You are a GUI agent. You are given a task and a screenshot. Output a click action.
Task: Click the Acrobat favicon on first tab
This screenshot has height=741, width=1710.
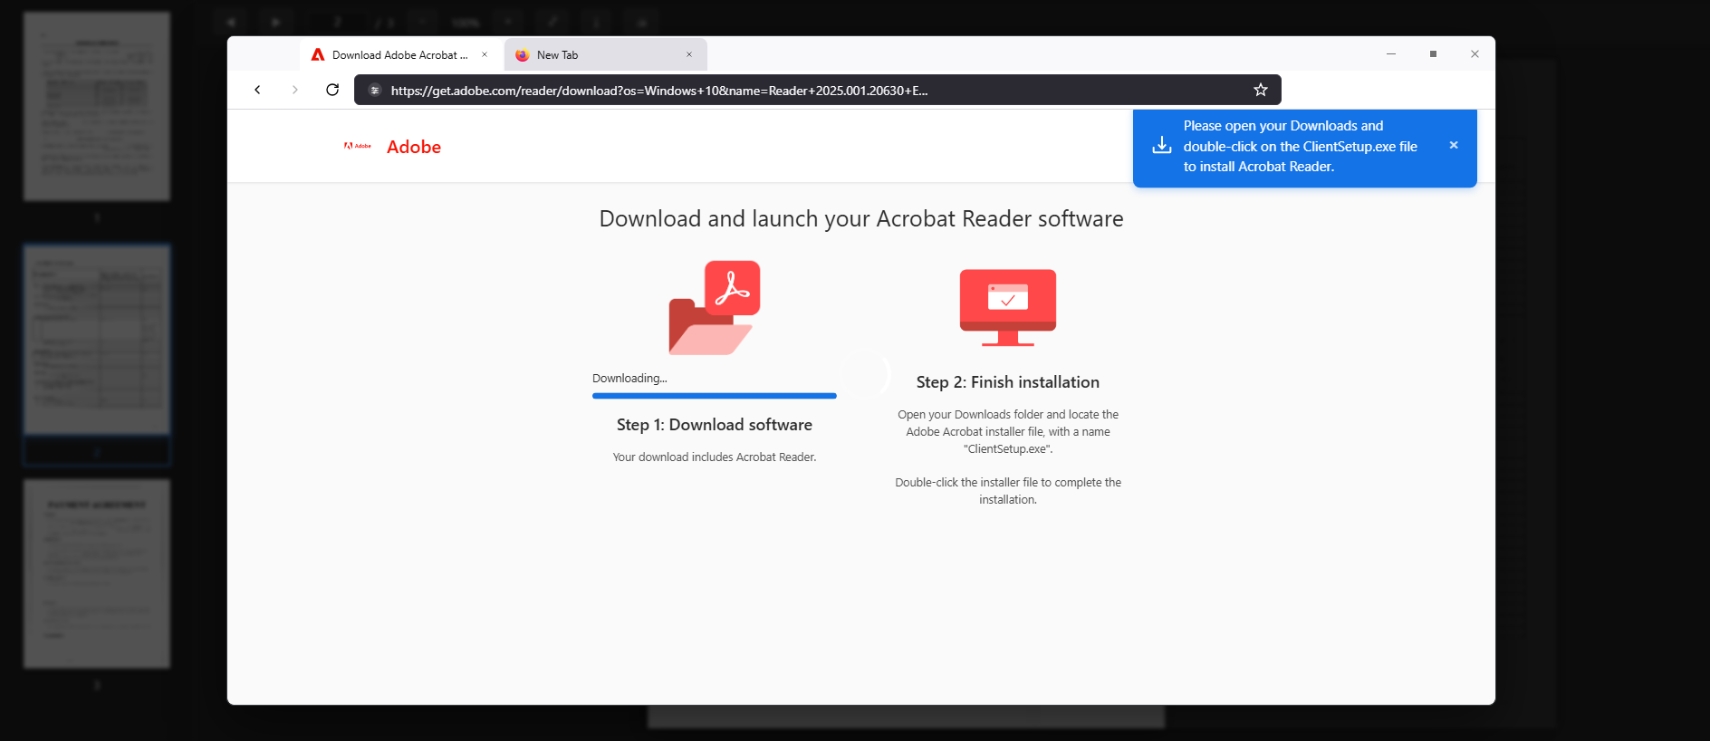point(318,54)
